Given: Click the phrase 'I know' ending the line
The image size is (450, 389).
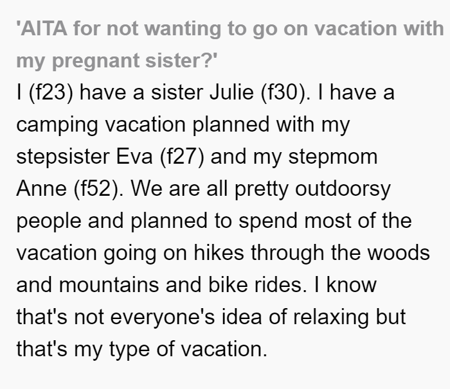Looking at the screenshot, I should pyautogui.click(x=346, y=285).
